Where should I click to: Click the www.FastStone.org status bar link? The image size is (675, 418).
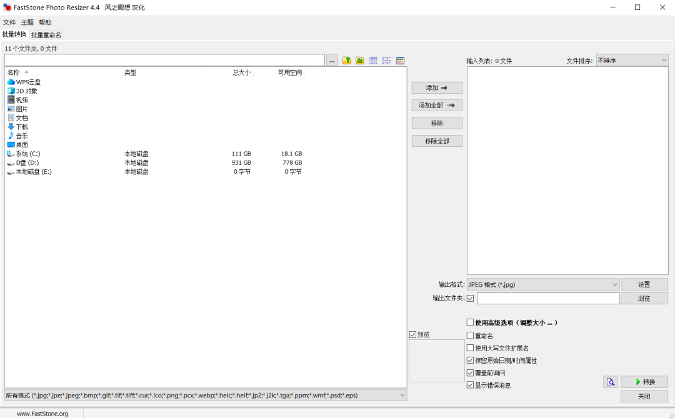point(42,414)
